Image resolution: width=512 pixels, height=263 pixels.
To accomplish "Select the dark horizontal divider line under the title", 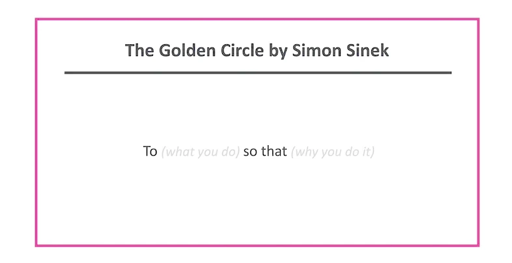I will (258, 73).
